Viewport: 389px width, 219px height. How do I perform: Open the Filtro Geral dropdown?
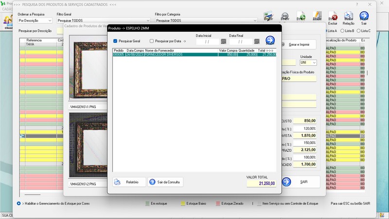148,20
